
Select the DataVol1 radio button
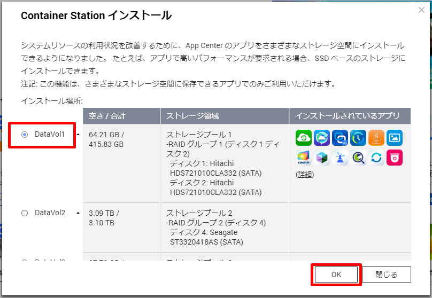[x=25, y=135]
